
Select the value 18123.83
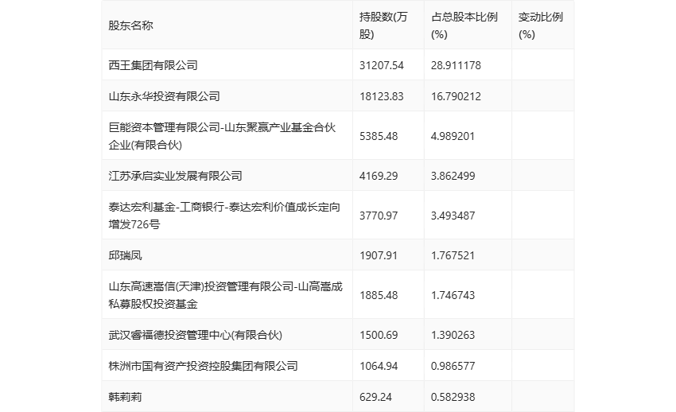coord(382,96)
